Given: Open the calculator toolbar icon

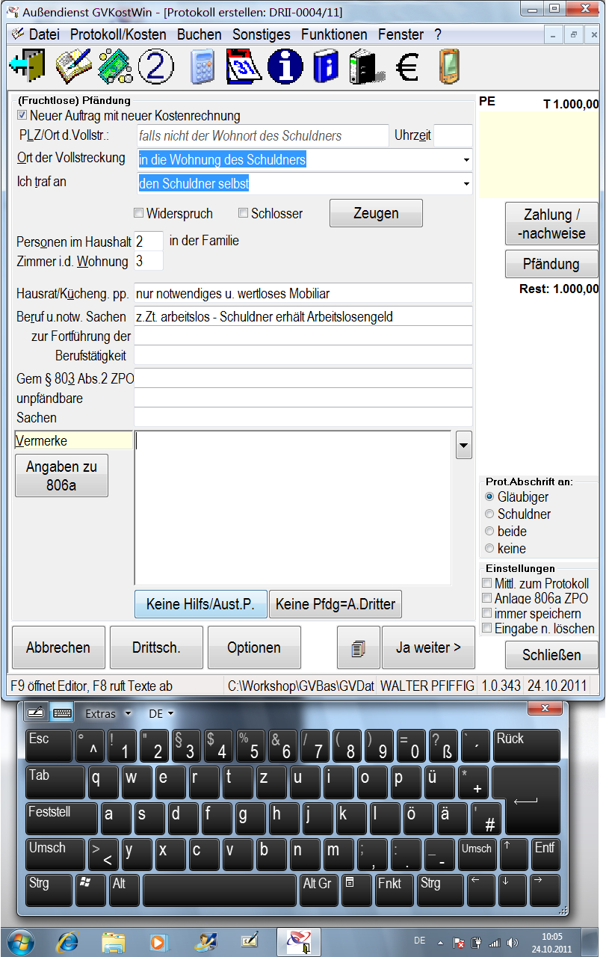Looking at the screenshot, I should tap(201, 67).
